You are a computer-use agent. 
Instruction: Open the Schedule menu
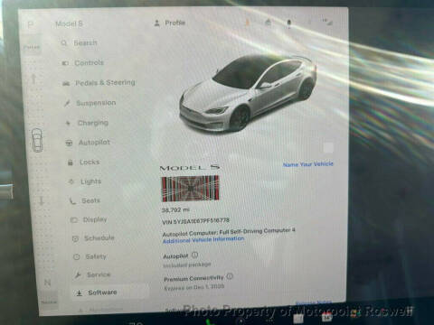tap(93, 238)
